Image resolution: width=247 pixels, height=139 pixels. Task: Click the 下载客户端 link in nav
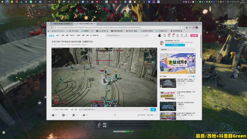tap(94, 36)
